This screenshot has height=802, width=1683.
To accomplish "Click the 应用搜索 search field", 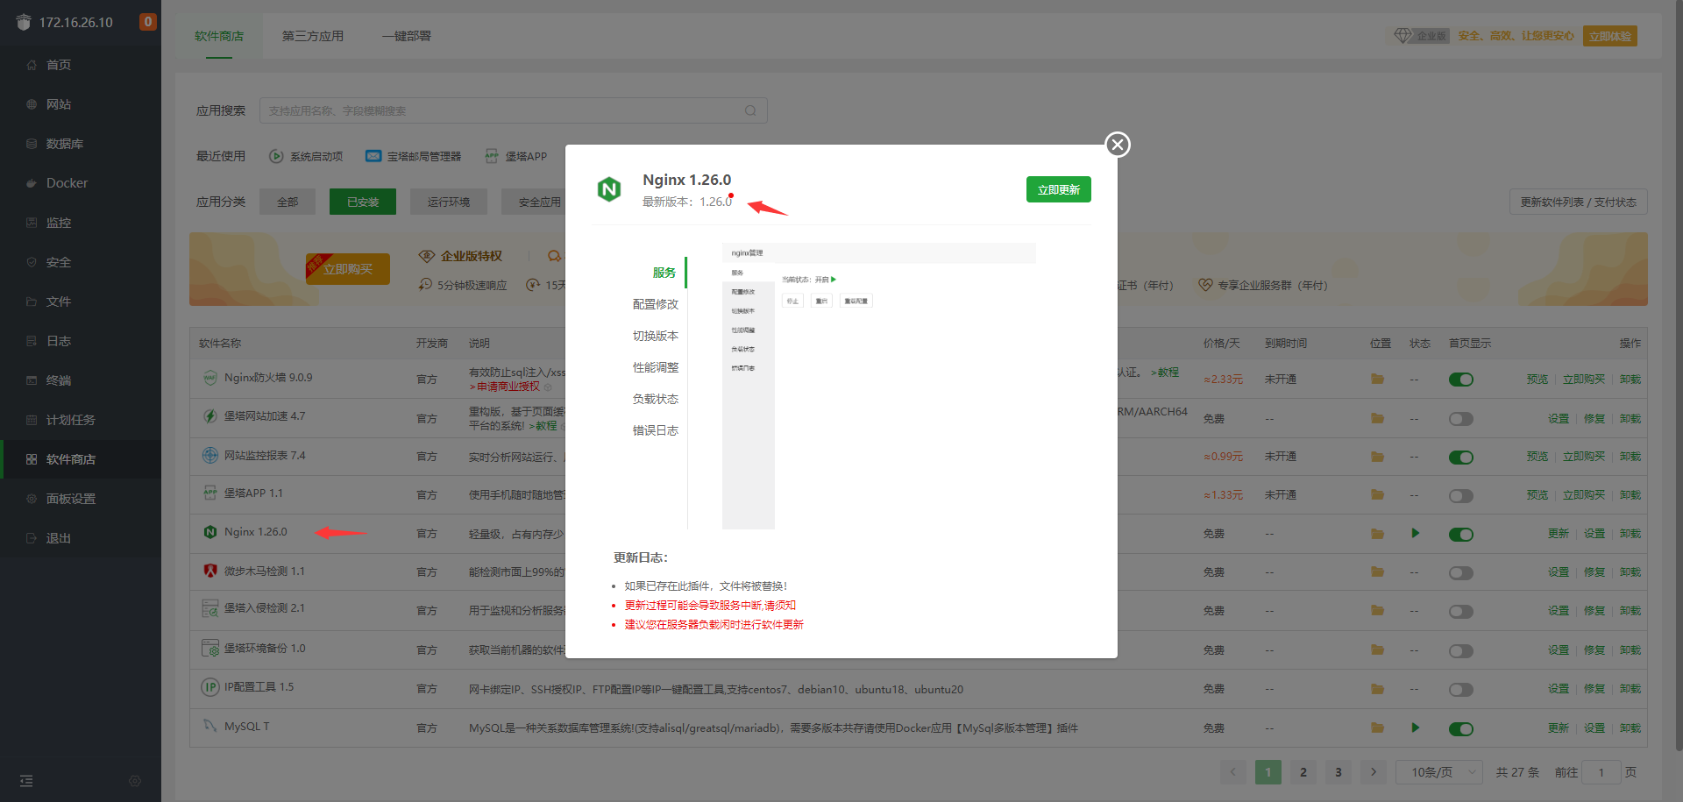I will tap(514, 110).
